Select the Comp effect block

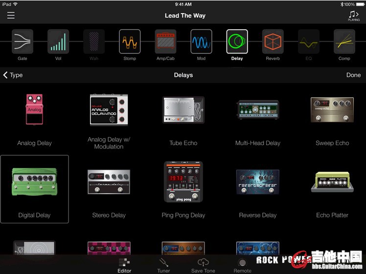tap(344, 42)
